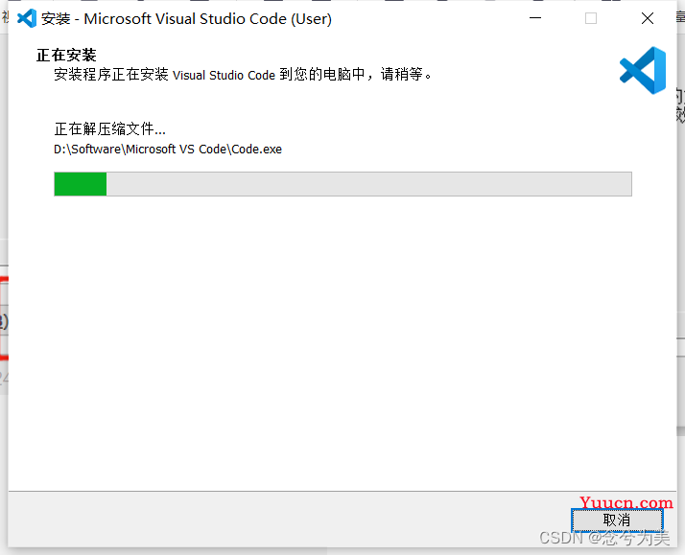Close the VS Code setup window
Screen dimensions: 685x555
[648, 18]
